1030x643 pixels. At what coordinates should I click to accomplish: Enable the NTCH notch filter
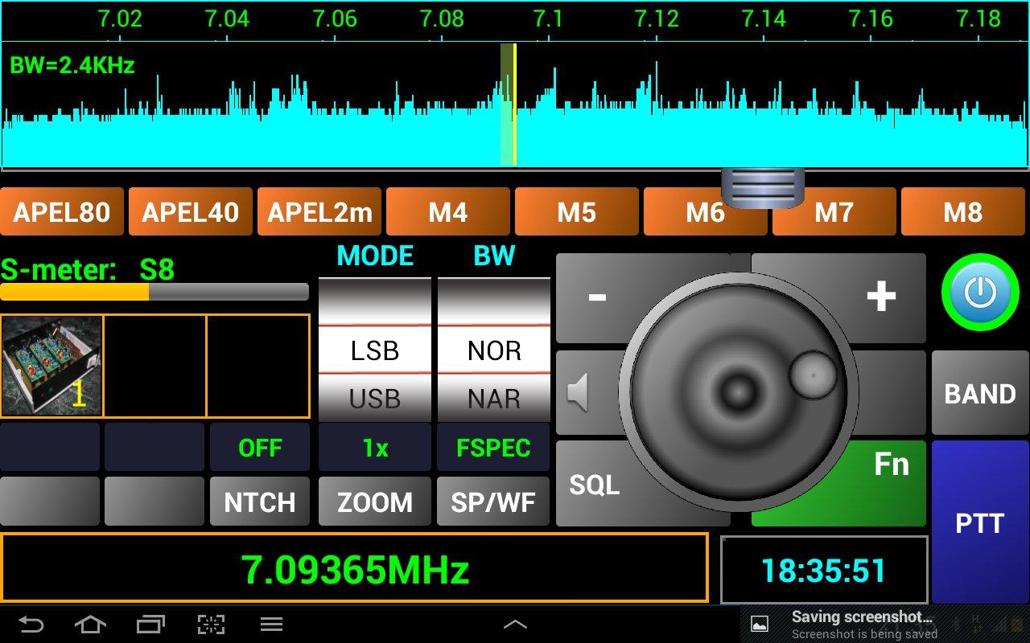coord(259,502)
